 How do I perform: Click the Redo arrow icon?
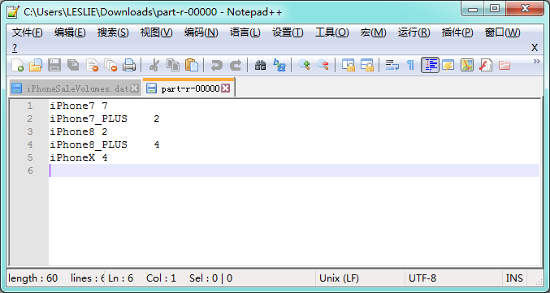pos(235,65)
